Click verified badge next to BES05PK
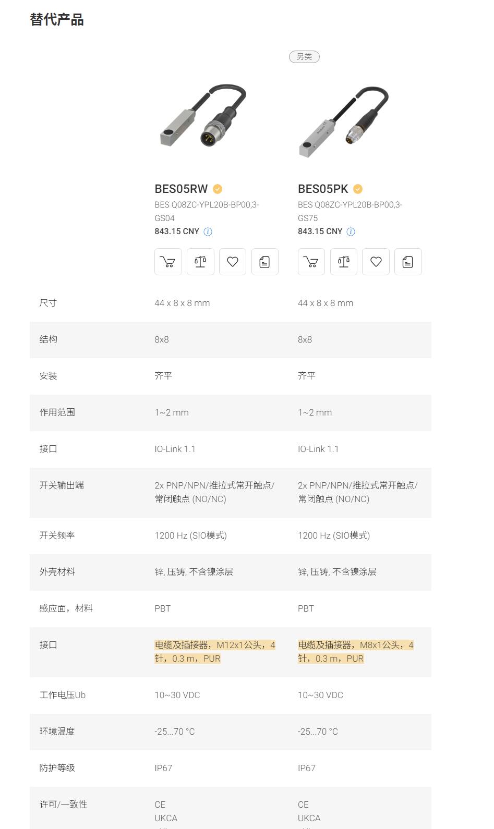This screenshot has width=494, height=829. (358, 189)
